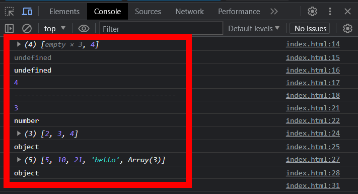Focus the Filter input field

point(161,29)
